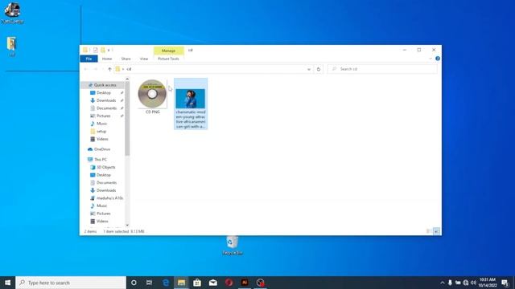Launch Microsoft Edge from taskbar
This screenshot has width=515, height=289.
pyautogui.click(x=166, y=283)
